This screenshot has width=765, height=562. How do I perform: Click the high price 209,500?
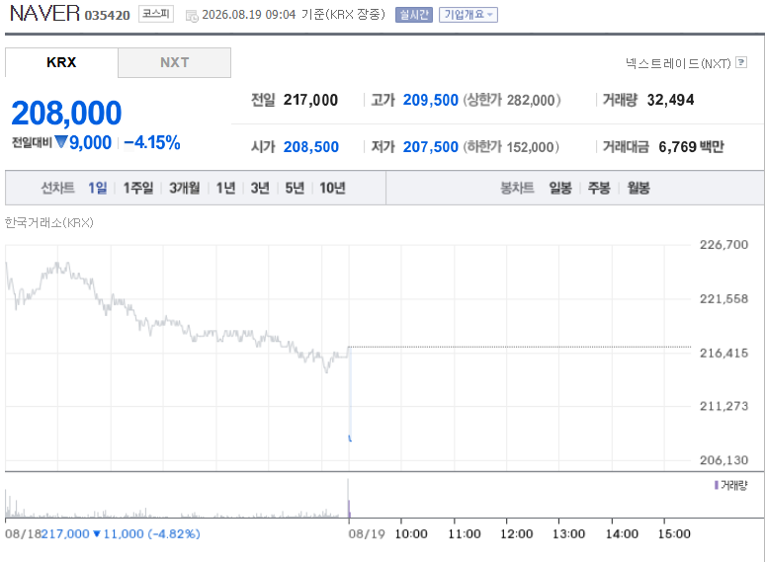[431, 100]
